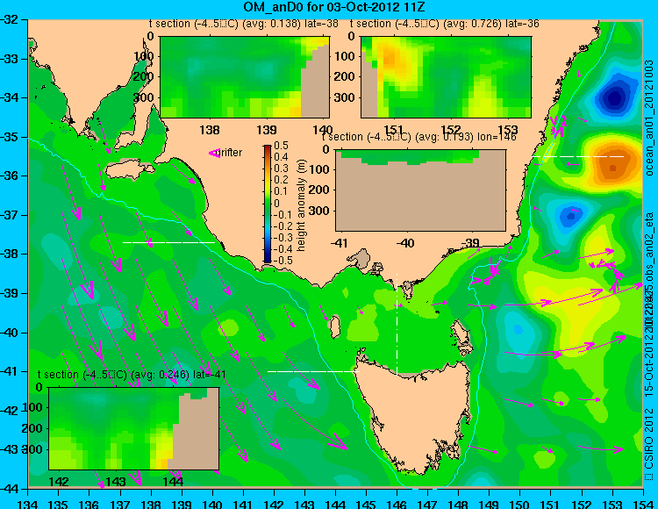Click the 0.3 colorbar tick value
This screenshot has width=658, height=509.
[281, 168]
